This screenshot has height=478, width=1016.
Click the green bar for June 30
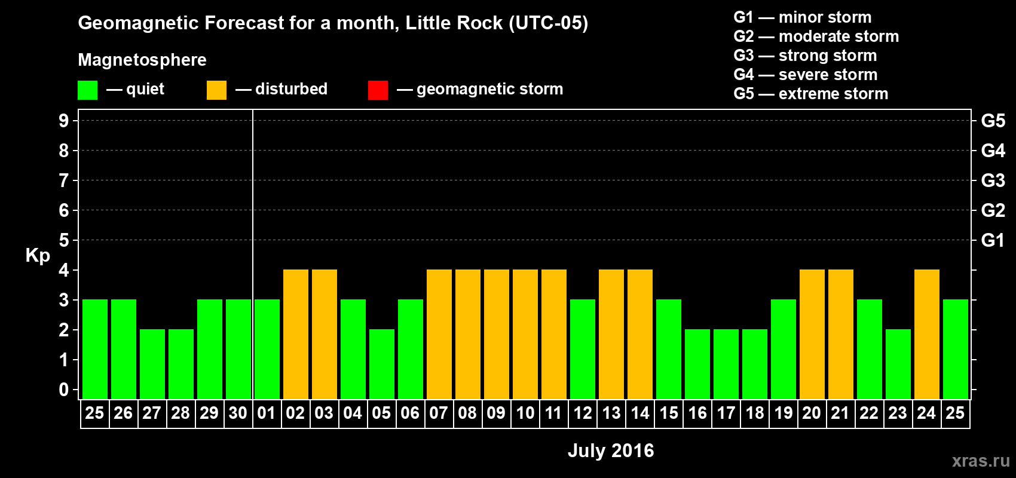coord(238,349)
